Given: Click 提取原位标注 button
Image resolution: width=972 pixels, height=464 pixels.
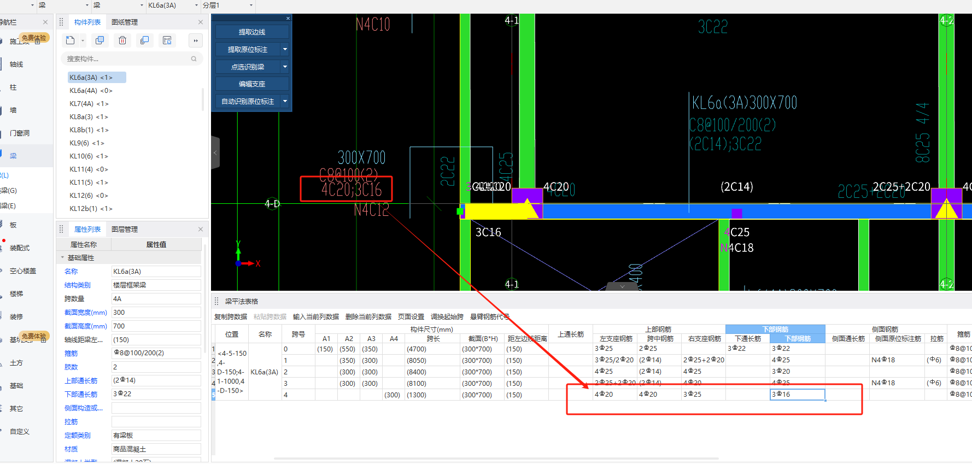Looking at the screenshot, I should 248,50.
